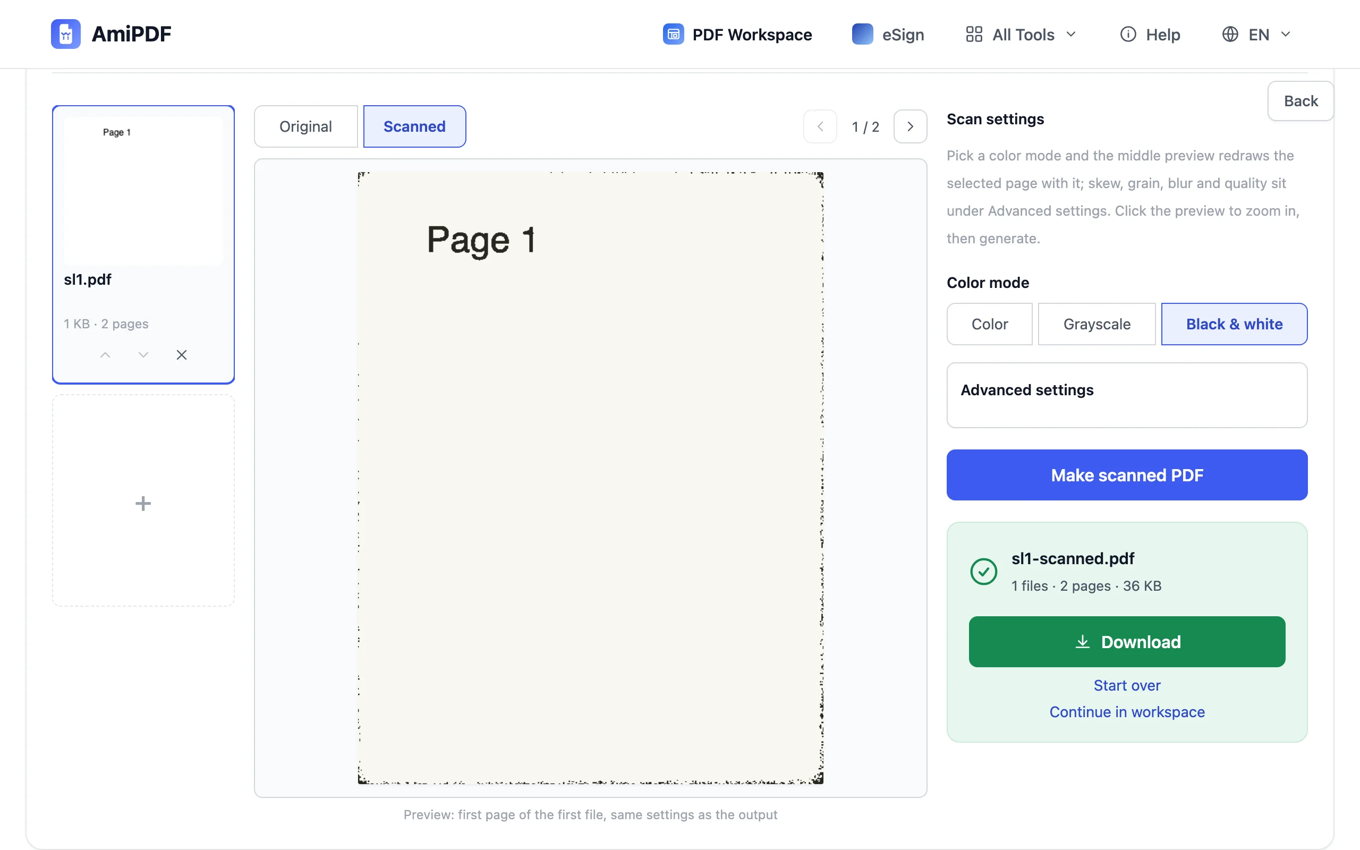Select Color mode

pyautogui.click(x=989, y=325)
